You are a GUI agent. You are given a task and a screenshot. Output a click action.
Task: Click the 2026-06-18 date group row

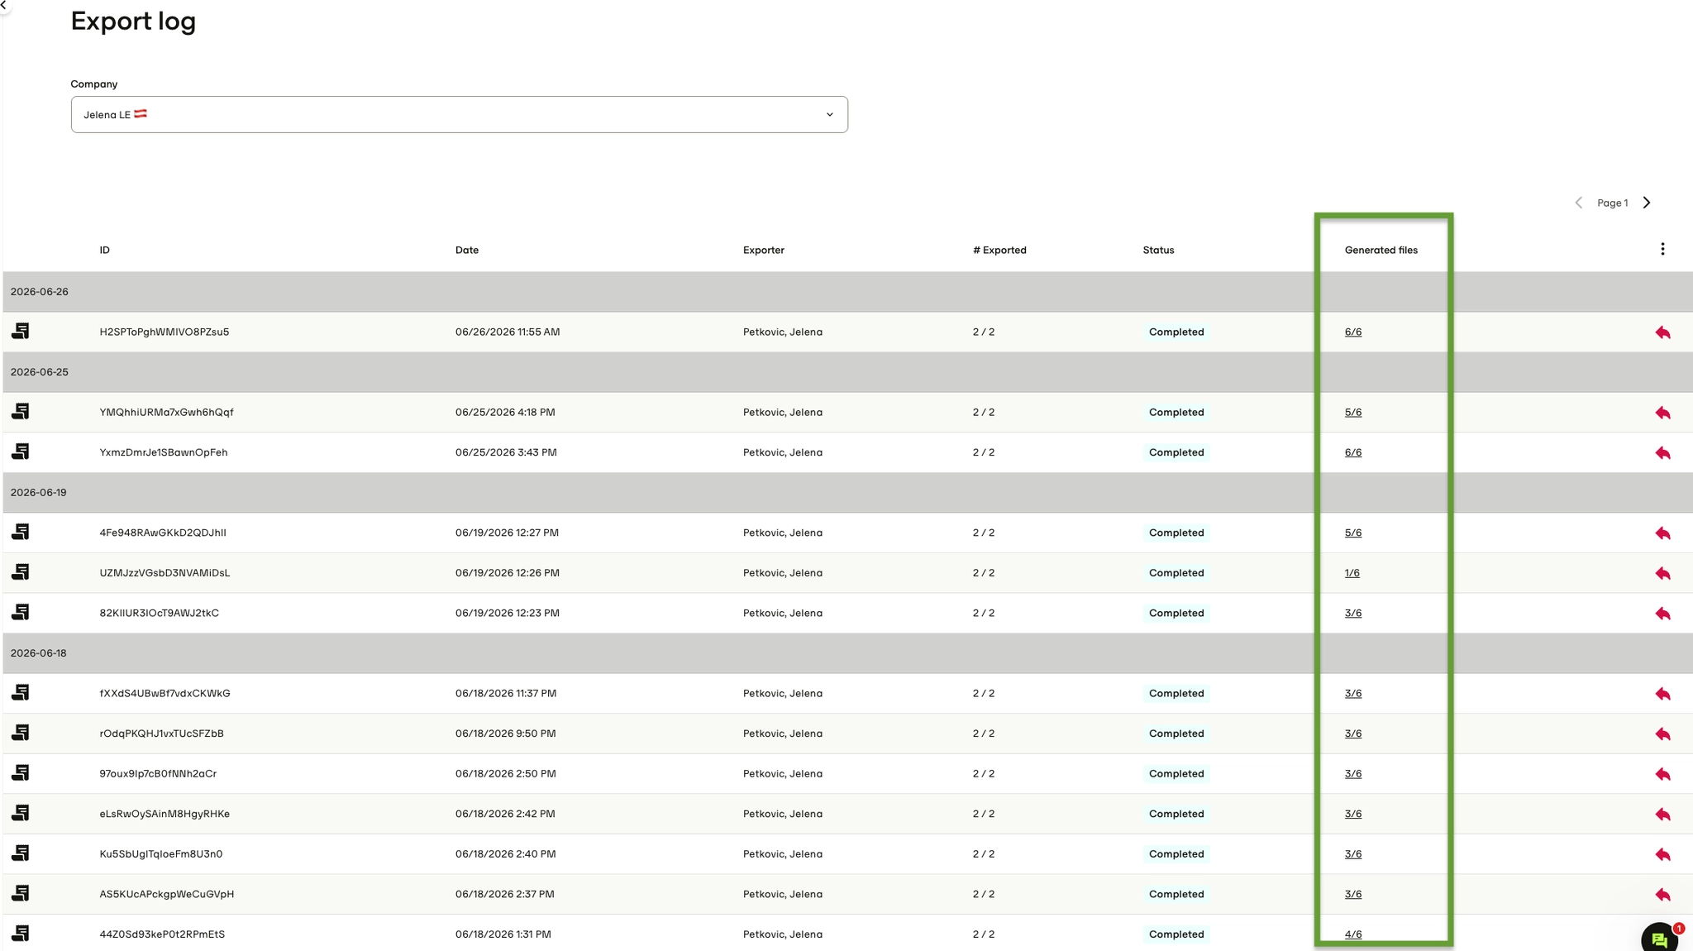tap(847, 653)
